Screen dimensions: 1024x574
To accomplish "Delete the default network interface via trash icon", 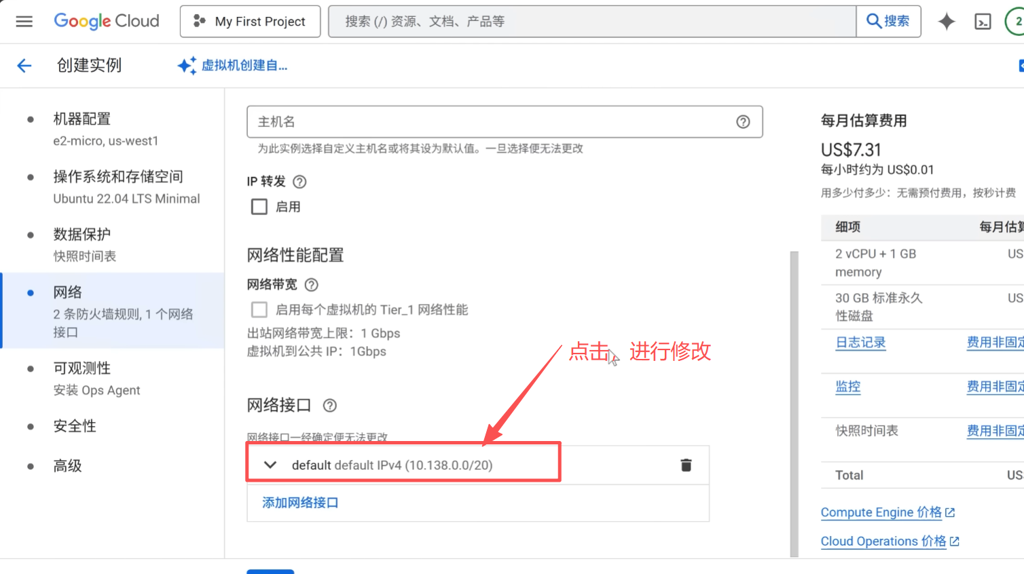I will click(686, 465).
